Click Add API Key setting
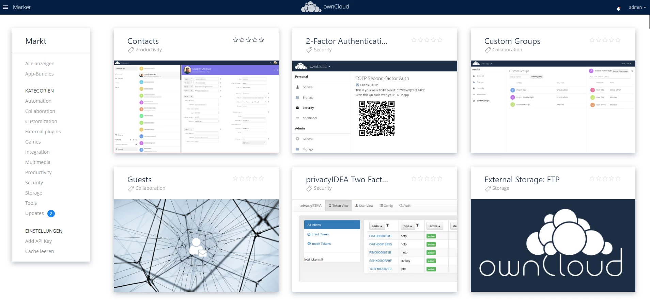Viewport: 650px width, 300px height. (38, 241)
